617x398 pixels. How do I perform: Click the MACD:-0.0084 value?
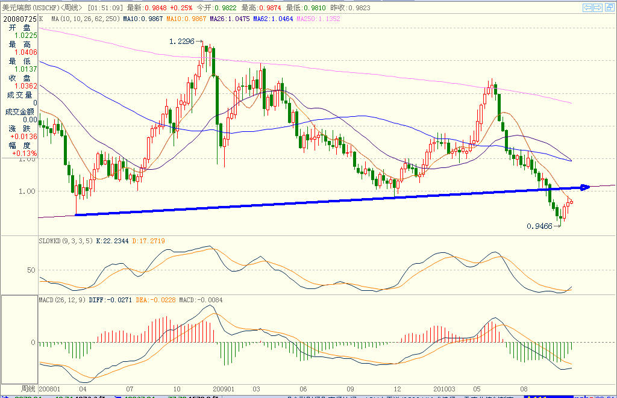click(201, 300)
